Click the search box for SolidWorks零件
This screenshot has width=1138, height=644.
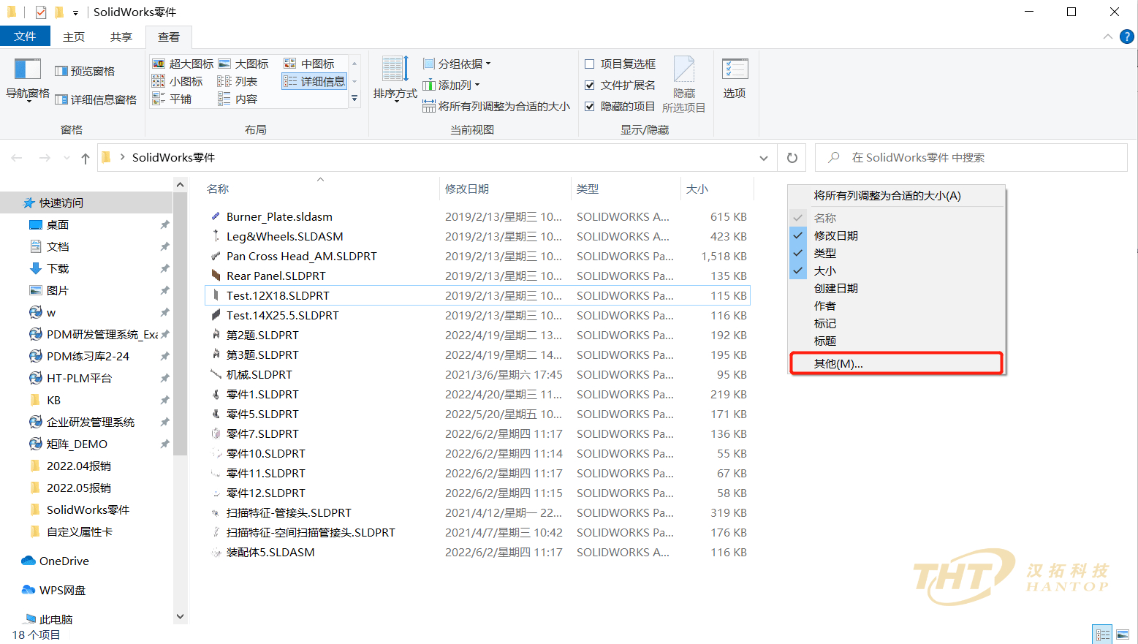click(971, 158)
